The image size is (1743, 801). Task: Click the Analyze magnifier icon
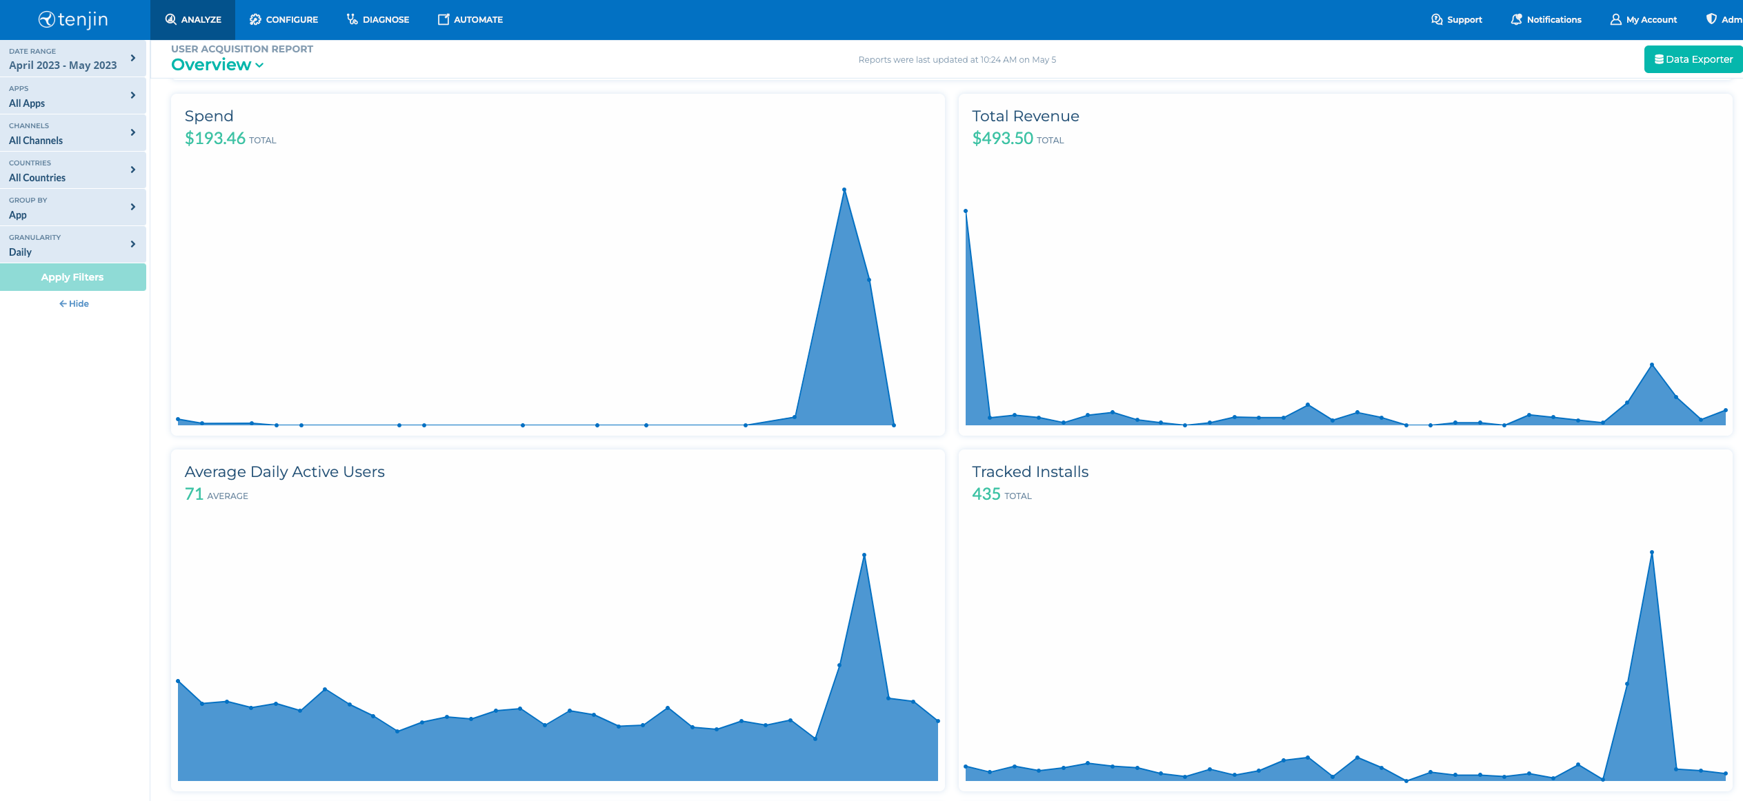point(170,19)
